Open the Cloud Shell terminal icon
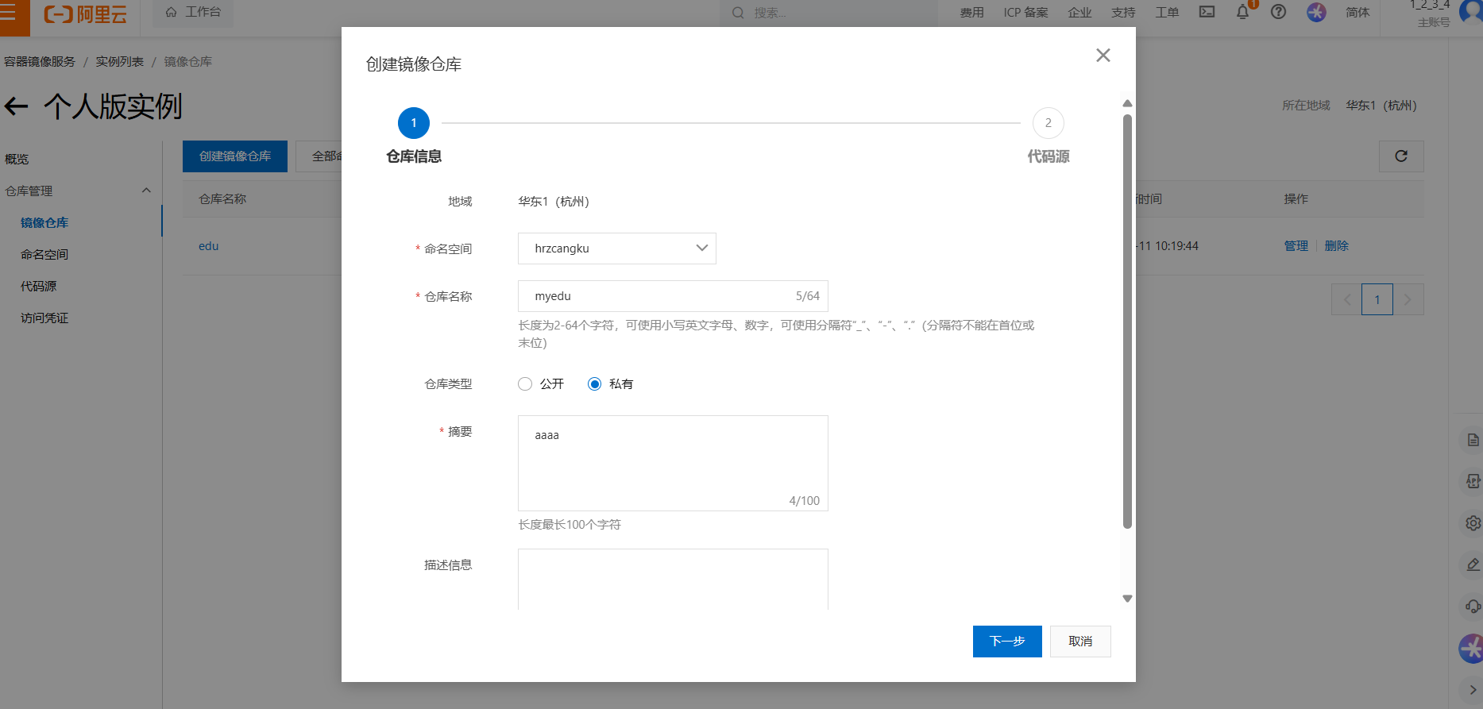This screenshot has width=1483, height=709. 1207,12
